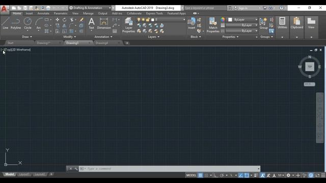Open the layer selection dropdown
The image size is (326, 183).
pyautogui.click(x=161, y=19)
